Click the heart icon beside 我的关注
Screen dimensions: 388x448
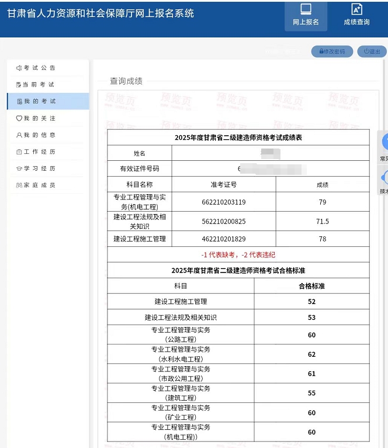coord(19,118)
